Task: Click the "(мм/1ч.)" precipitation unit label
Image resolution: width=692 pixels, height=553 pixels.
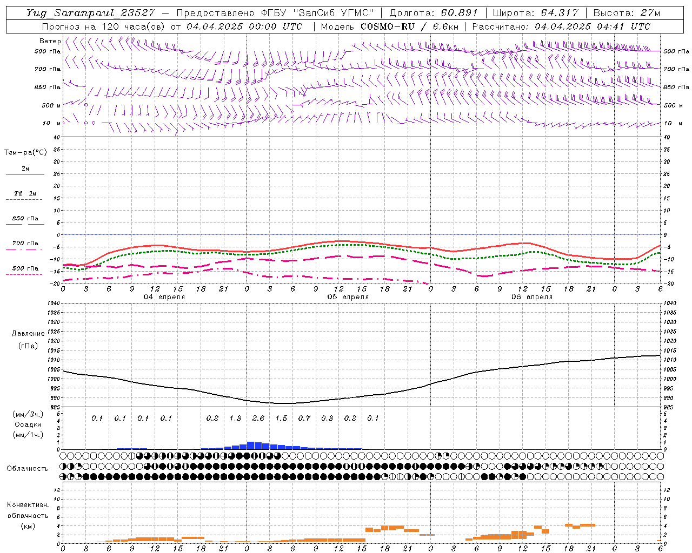Action: pyautogui.click(x=28, y=435)
